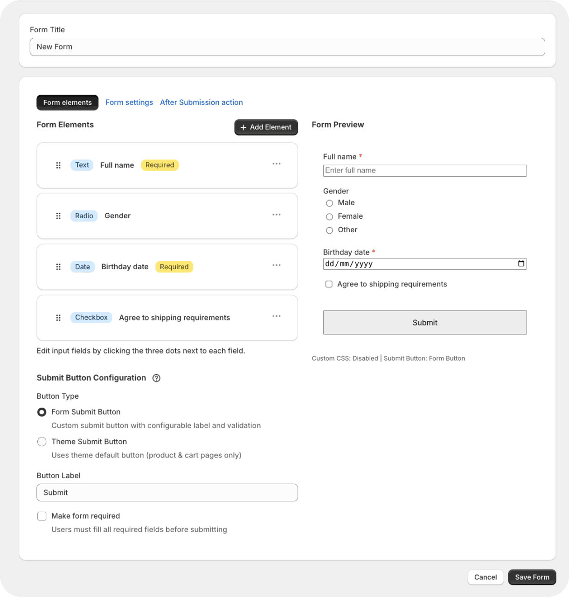Image resolution: width=569 pixels, height=597 pixels.
Task: Edit the Button Label input field
Action: pyautogui.click(x=167, y=493)
